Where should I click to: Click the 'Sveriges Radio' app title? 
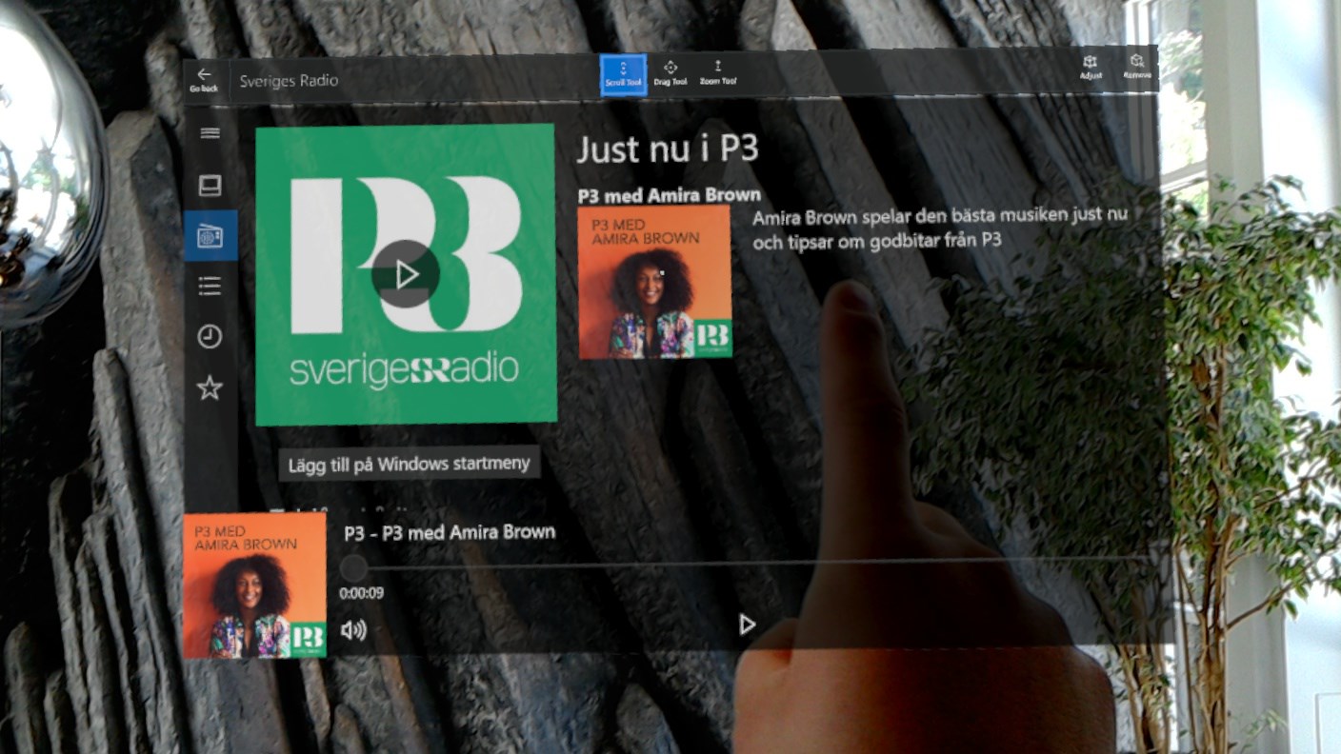(x=289, y=80)
